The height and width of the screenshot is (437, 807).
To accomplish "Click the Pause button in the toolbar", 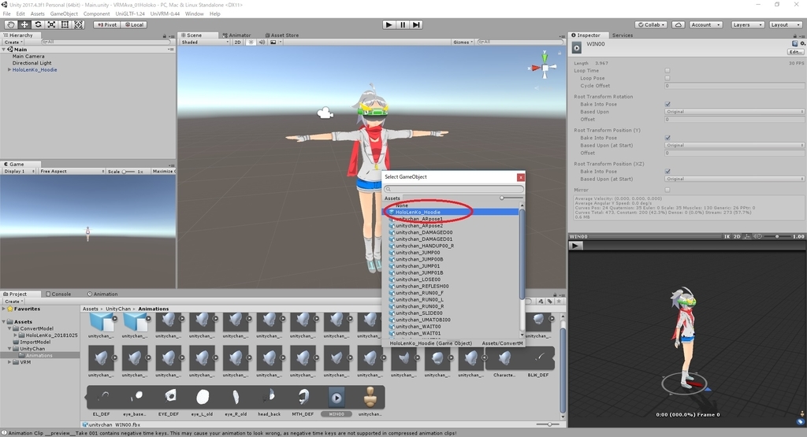I will pyautogui.click(x=403, y=24).
